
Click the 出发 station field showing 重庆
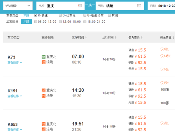tap(61, 6)
